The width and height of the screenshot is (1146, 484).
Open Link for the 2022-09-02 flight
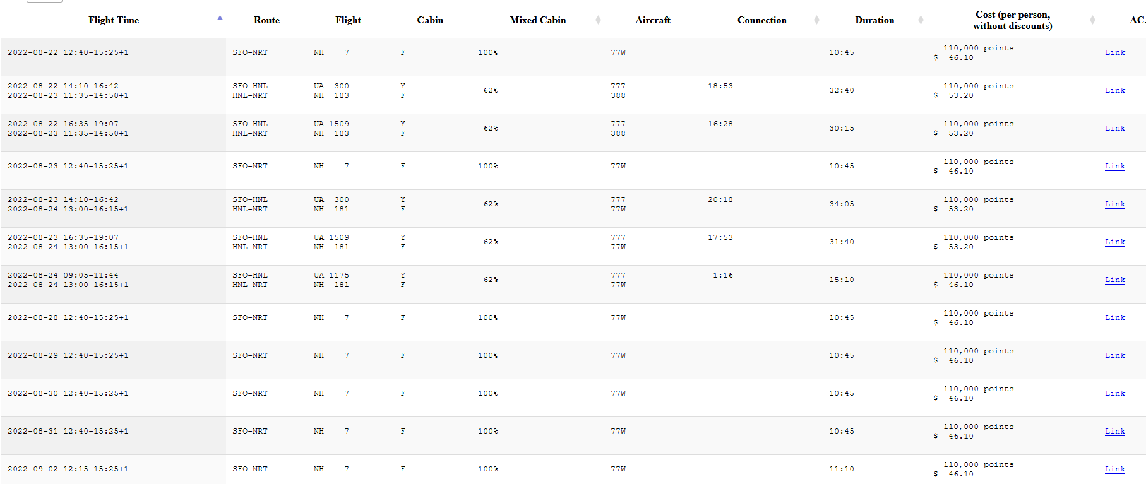coord(1114,469)
